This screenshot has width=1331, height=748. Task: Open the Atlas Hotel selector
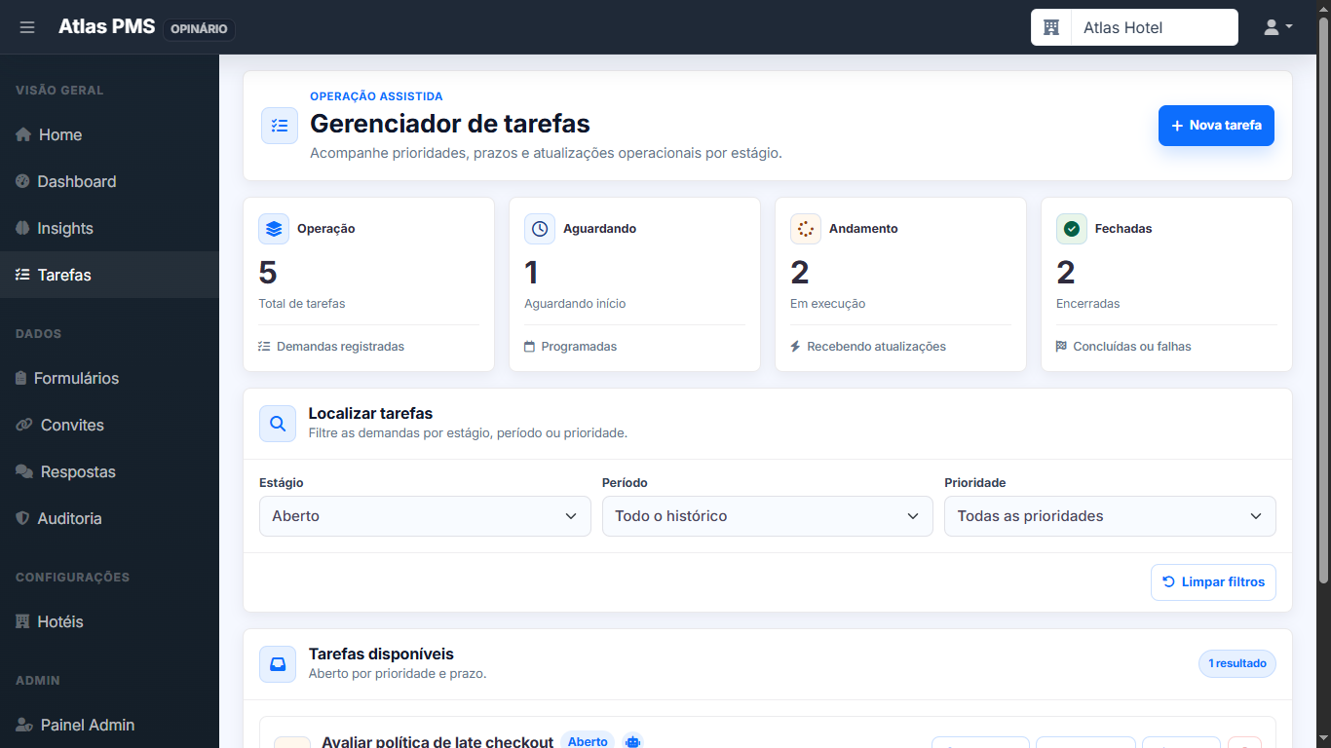(x=1154, y=27)
